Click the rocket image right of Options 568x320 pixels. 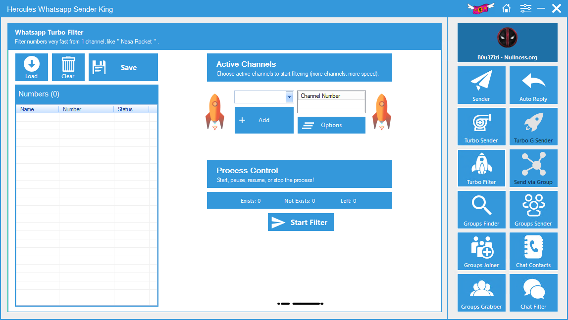coord(381,112)
